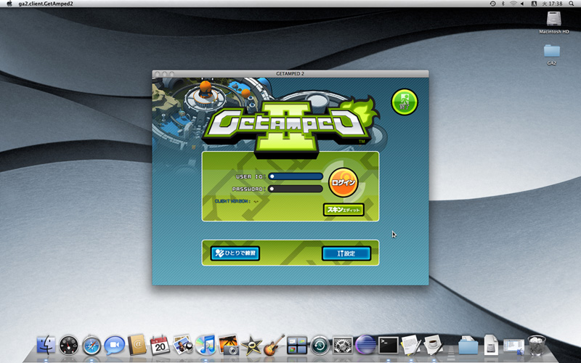This screenshot has width=581, height=363.
Task: Start ひとりで練習 solo practice mode
Action: (x=235, y=253)
